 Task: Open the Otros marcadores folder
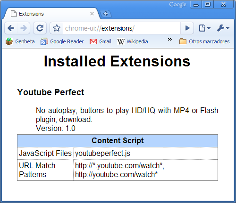[x=204, y=41]
